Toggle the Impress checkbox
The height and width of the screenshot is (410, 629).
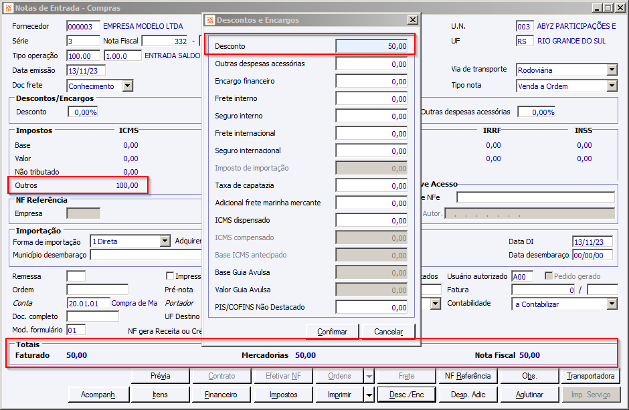[x=170, y=276]
